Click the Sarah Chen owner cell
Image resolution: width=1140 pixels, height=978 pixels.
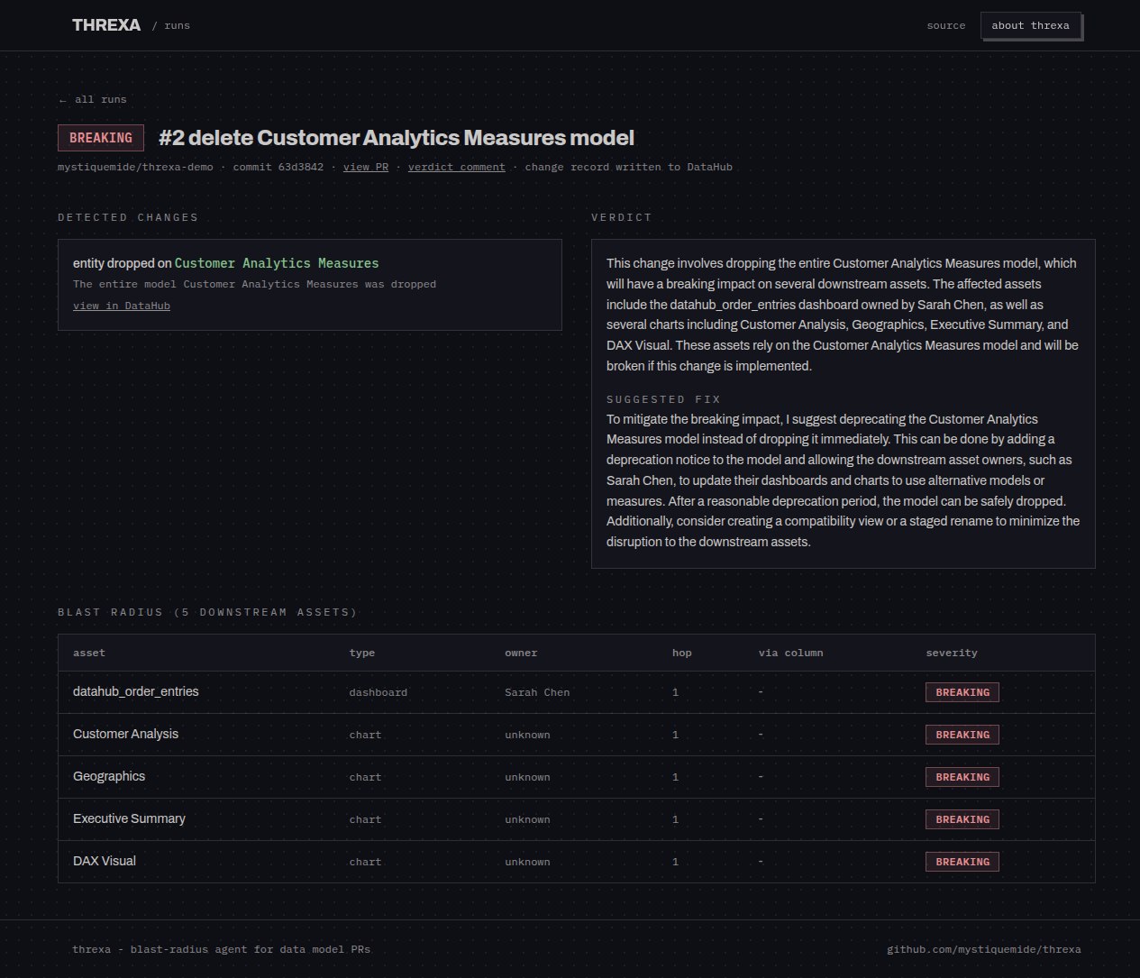click(x=537, y=692)
